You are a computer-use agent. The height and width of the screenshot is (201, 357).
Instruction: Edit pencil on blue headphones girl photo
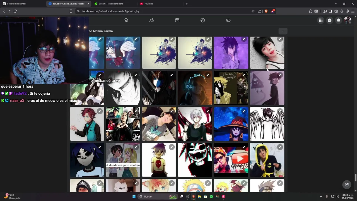tap(208, 75)
